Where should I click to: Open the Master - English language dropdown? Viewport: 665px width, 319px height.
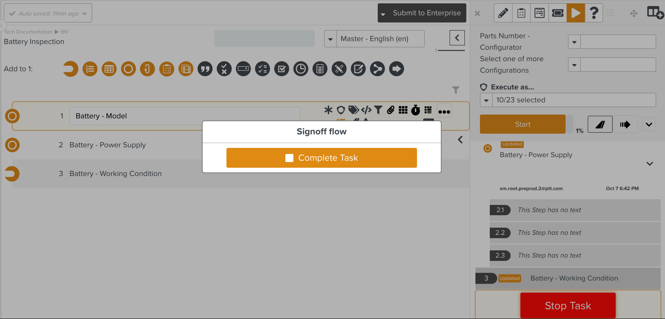[x=331, y=39]
